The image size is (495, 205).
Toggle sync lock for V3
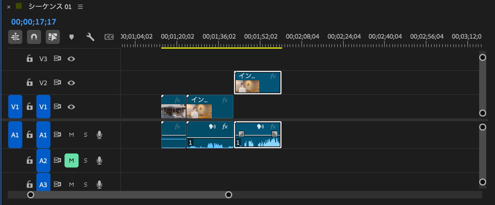[57, 59]
